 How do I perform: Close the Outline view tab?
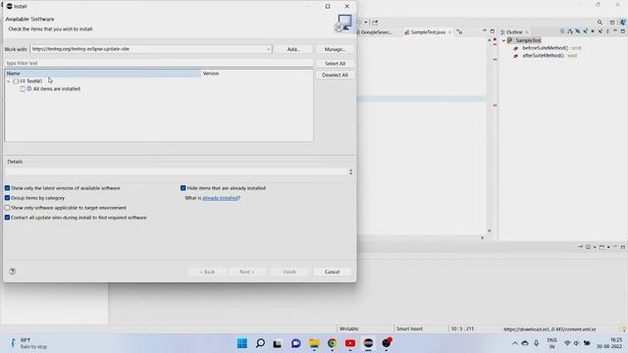(x=527, y=32)
